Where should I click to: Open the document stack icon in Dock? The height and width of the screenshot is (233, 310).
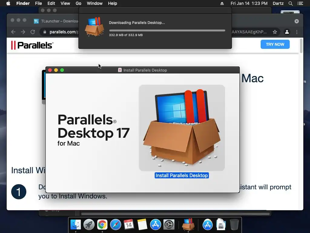pos(221,225)
